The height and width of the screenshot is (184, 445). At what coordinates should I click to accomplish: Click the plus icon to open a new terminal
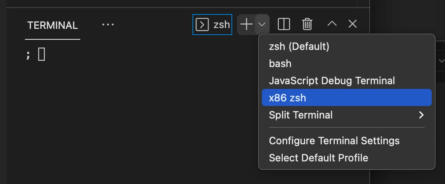[x=246, y=25]
